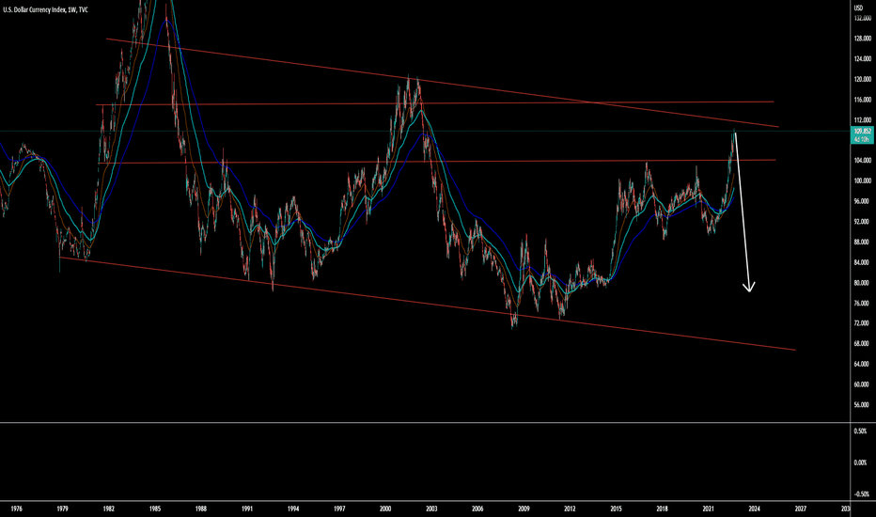Viewport: 876px width, 517px height.
Task: Click the 116.000 price axis label
Action: [862, 100]
